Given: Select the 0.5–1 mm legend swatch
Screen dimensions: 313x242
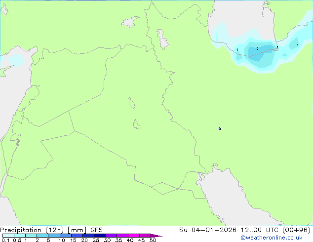Looking at the screenshot, I should click(20, 236).
